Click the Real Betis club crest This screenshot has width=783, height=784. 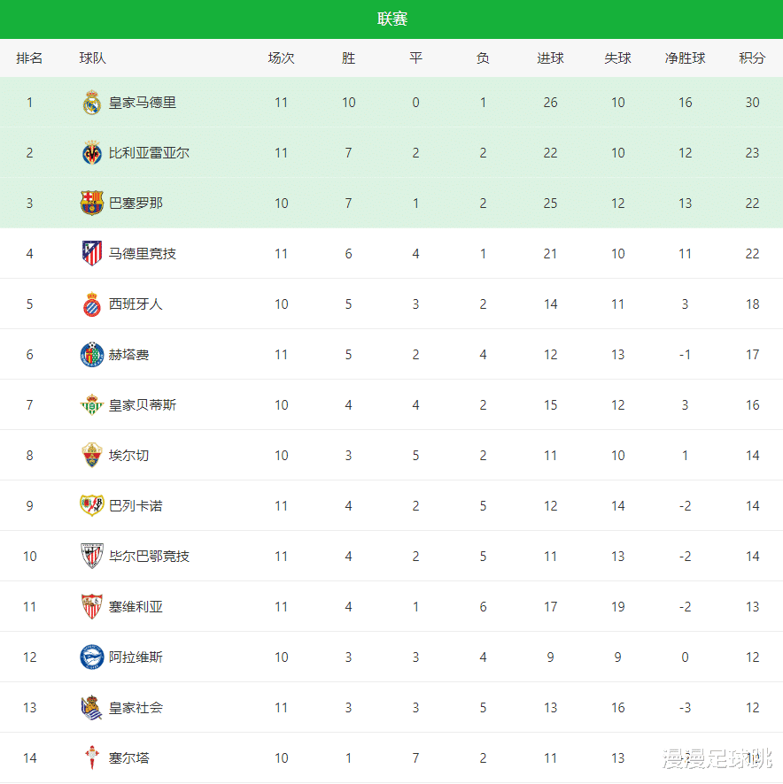pos(92,405)
